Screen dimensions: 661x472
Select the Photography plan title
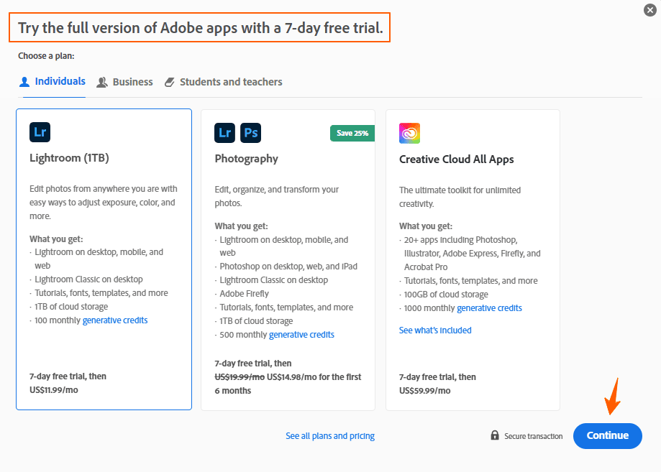[247, 159]
